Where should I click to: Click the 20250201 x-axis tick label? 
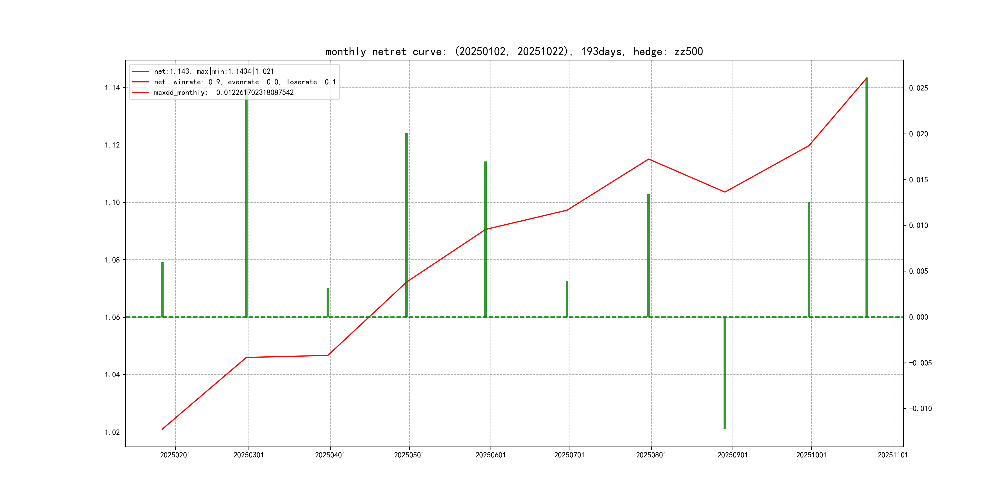tap(175, 455)
